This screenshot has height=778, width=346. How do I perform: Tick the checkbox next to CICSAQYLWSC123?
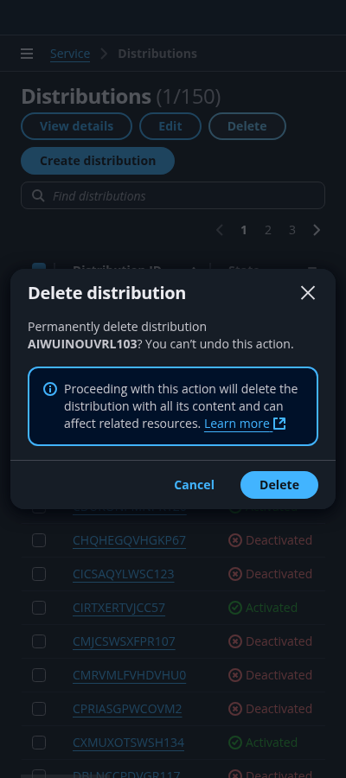(x=39, y=574)
